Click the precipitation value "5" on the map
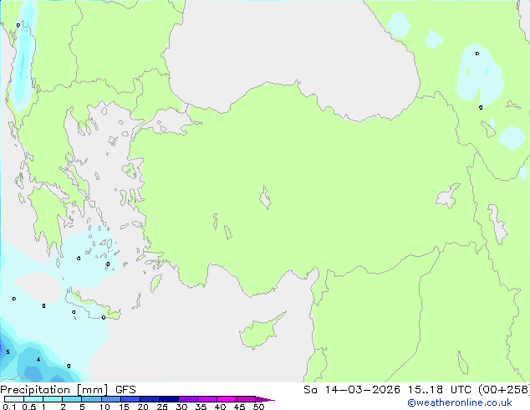This screenshot has height=410, width=530. tap(8, 351)
